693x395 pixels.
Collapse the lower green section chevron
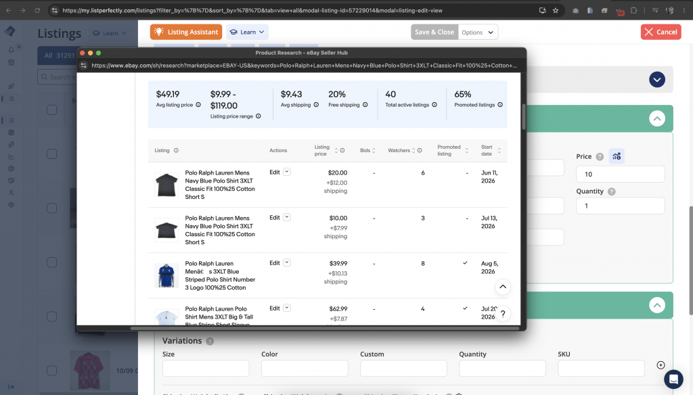point(657,305)
